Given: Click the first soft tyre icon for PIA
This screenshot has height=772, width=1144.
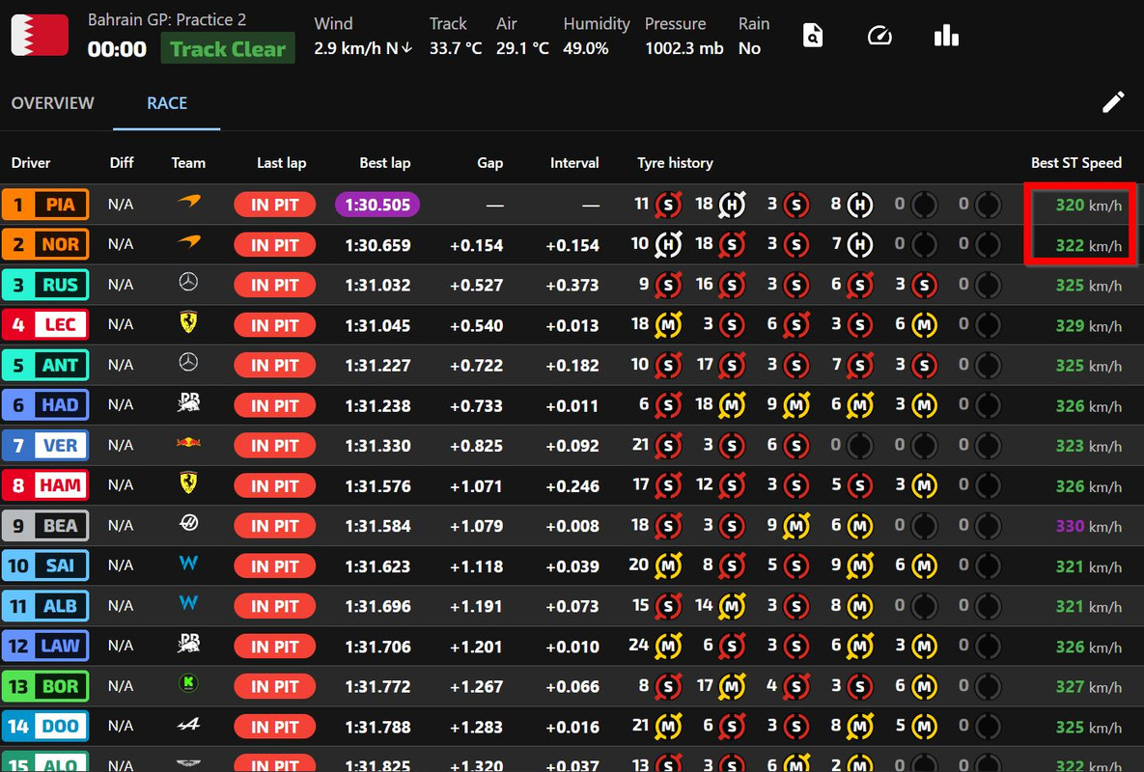Looking at the screenshot, I should [668, 206].
